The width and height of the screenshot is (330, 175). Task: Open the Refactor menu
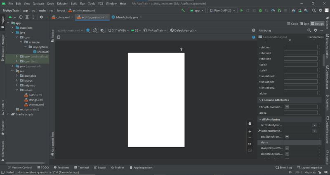(x=62, y=4)
